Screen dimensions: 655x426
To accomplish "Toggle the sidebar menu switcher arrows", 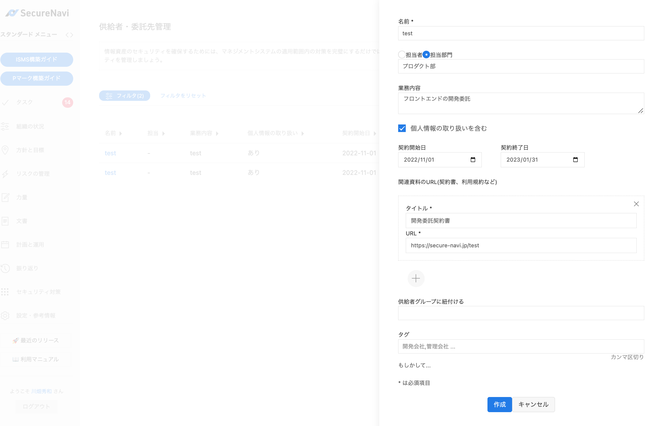I will [x=69, y=35].
